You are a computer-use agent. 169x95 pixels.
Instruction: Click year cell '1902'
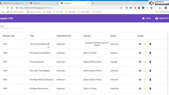click(5, 44)
